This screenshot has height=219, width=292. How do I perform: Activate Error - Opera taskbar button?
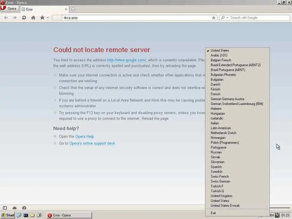point(69,215)
